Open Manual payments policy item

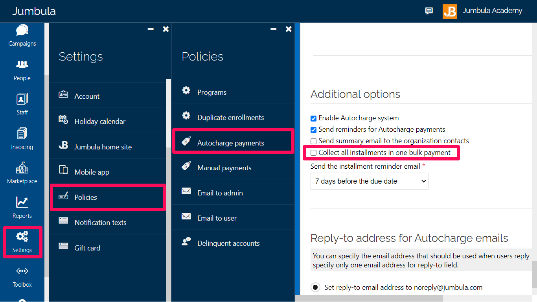pyautogui.click(x=233, y=168)
